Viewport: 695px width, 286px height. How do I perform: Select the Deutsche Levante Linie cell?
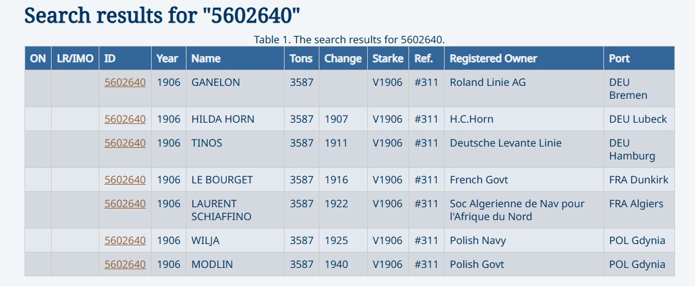point(505,143)
